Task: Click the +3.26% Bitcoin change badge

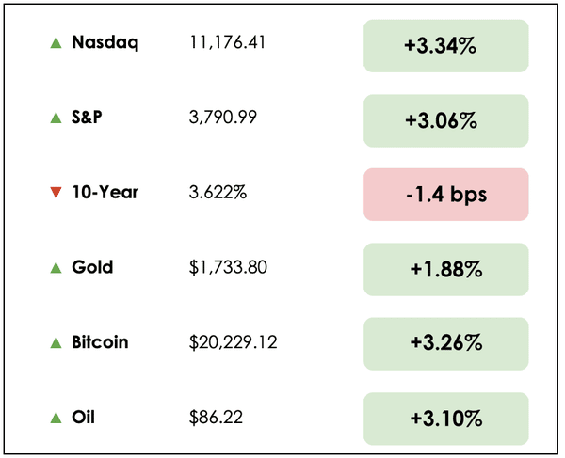Action: tap(445, 344)
